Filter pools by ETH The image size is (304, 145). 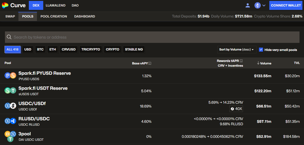[53, 49]
